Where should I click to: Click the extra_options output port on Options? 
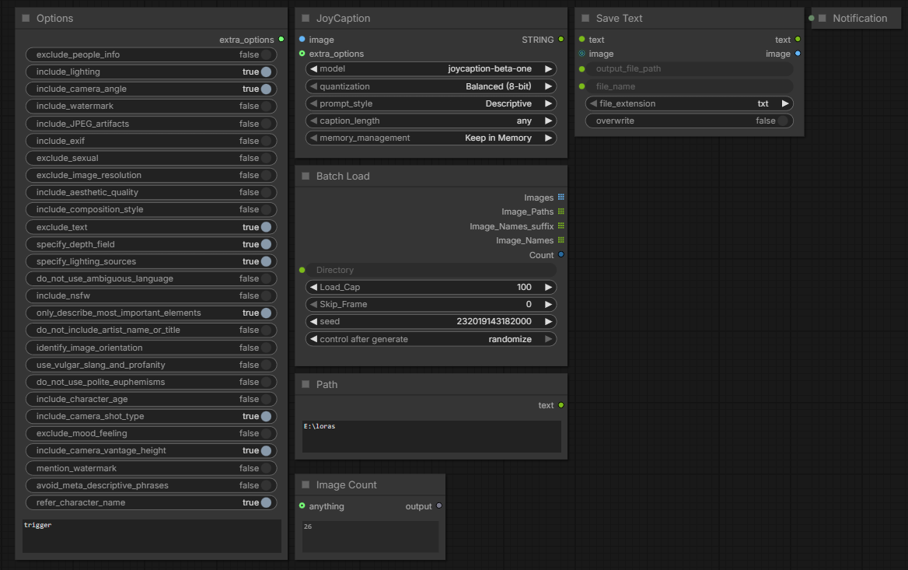tap(281, 40)
